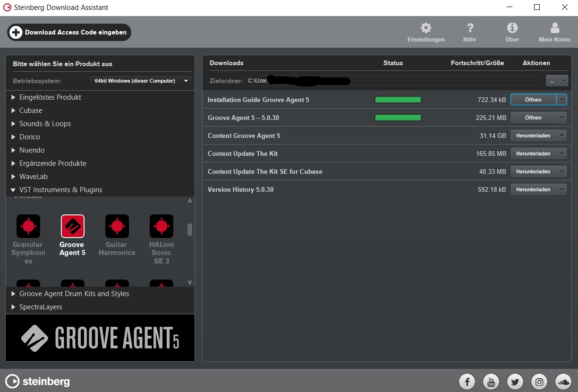Viewport: 578px width, 392px height.
Task: Open action dropdown for Content Groove Agent 5
Action: coord(561,136)
